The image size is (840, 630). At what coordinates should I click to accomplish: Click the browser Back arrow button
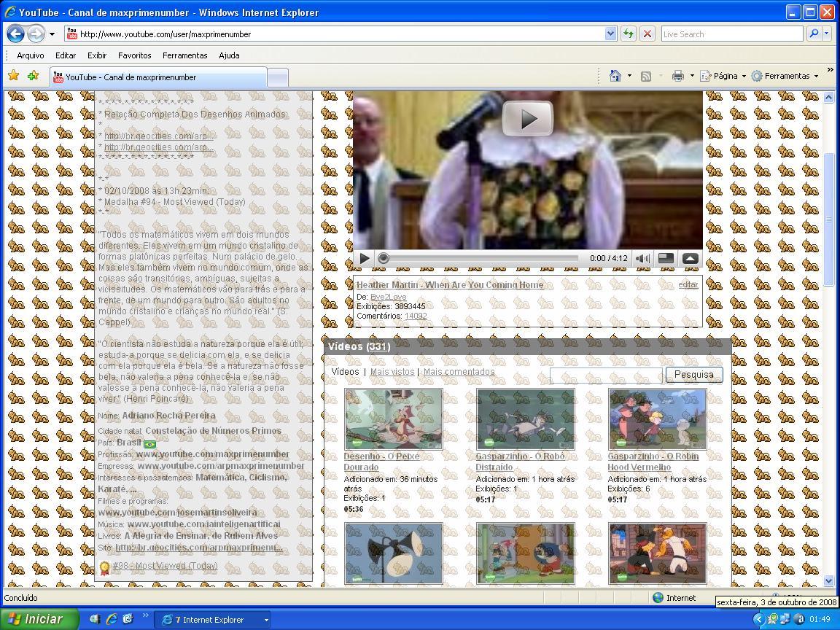[x=15, y=34]
